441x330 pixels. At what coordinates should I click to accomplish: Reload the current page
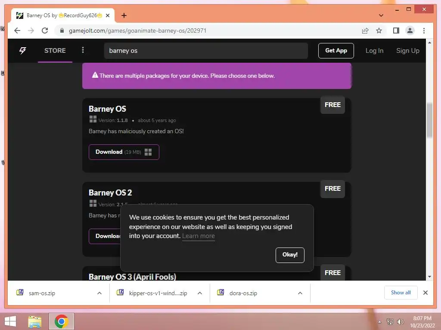(45, 31)
